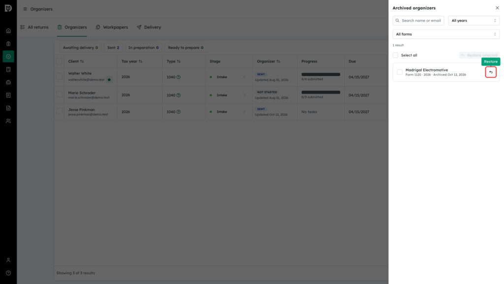
Task: Open the Intake stage dropdown for Walter White
Action: pyautogui.click(x=228, y=77)
